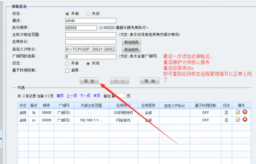Screen dimensions: 256x164
Task: Select 关闭 for 日志
Action: 89,63
